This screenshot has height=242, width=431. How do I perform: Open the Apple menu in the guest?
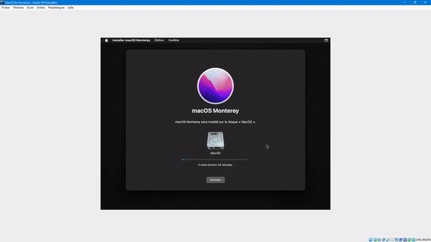click(x=106, y=40)
